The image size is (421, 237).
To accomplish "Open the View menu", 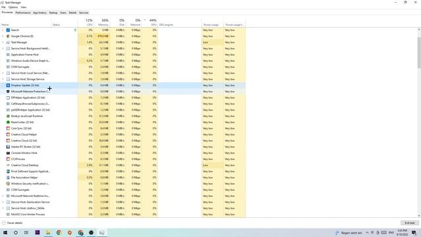I will 24,7.
